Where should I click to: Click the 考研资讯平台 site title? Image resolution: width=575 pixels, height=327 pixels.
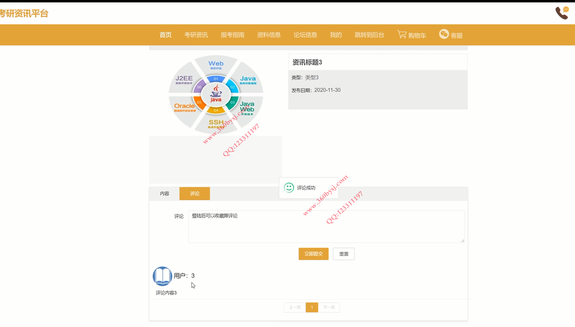23,14
